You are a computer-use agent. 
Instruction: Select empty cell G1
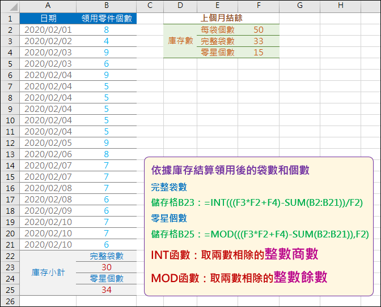tap(300, 19)
